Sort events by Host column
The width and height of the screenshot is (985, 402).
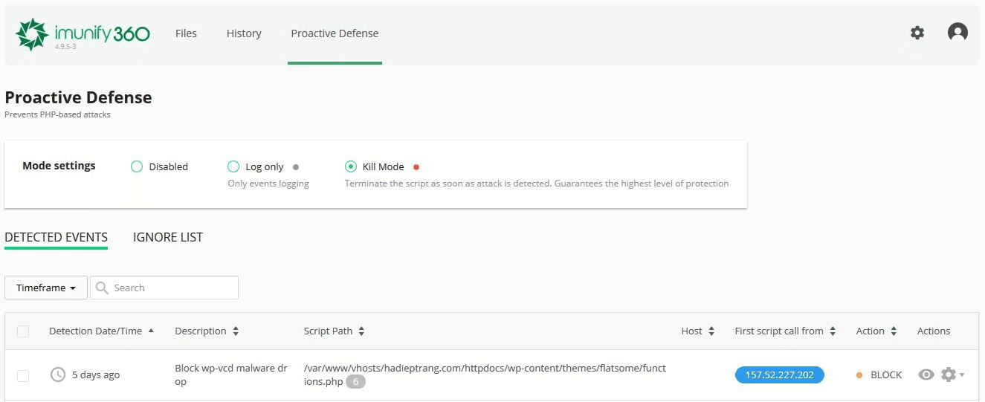(x=711, y=331)
